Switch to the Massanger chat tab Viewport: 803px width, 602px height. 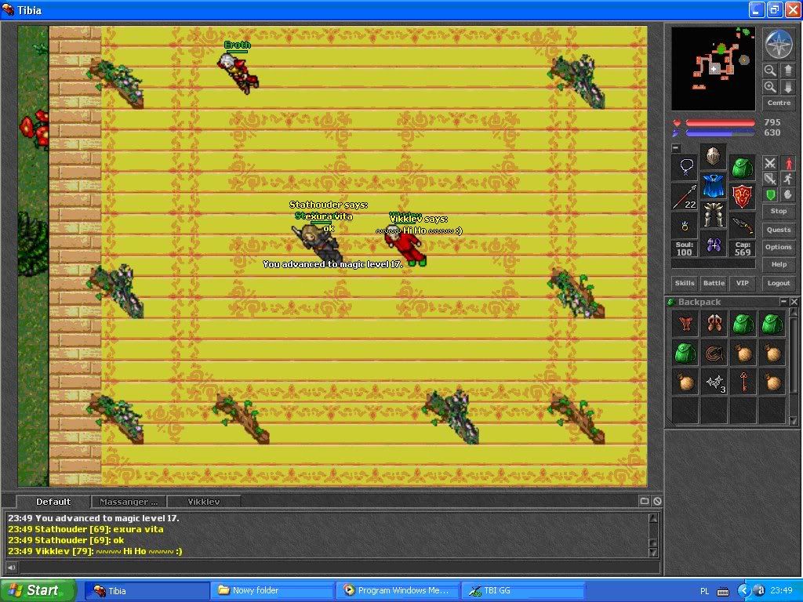point(129,502)
